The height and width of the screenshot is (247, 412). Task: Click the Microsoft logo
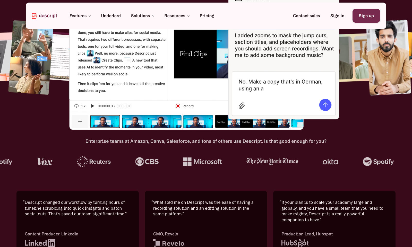click(x=202, y=162)
